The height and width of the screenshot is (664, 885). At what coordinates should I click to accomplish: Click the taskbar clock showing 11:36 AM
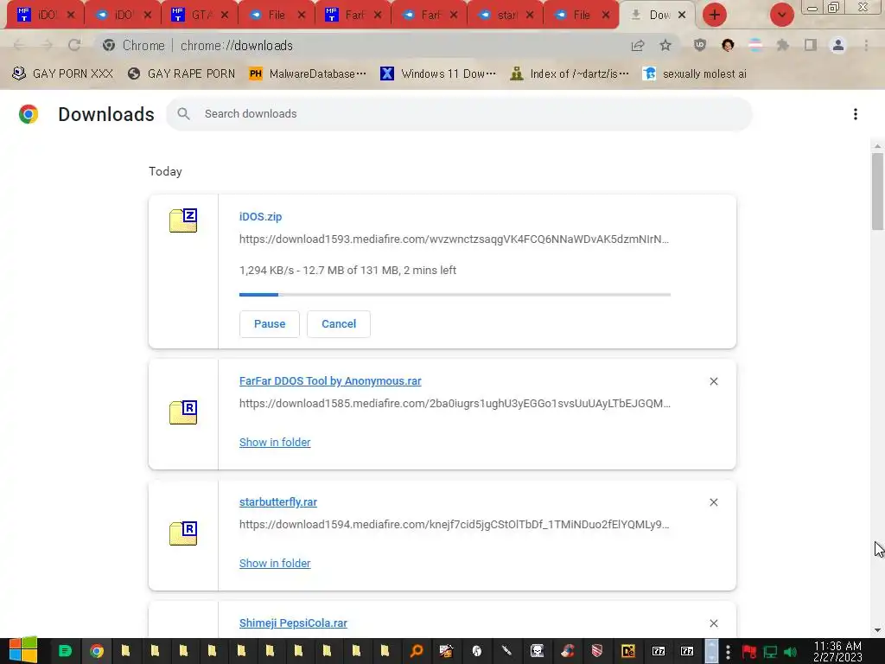tap(837, 651)
